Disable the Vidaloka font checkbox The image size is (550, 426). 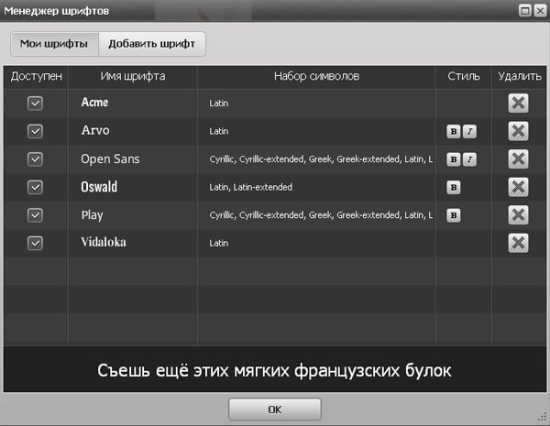coord(36,243)
